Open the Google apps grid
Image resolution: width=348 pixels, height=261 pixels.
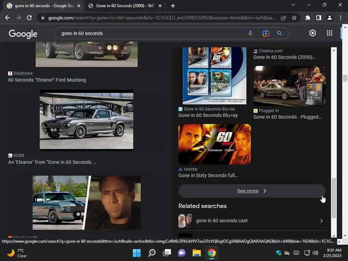point(330,33)
